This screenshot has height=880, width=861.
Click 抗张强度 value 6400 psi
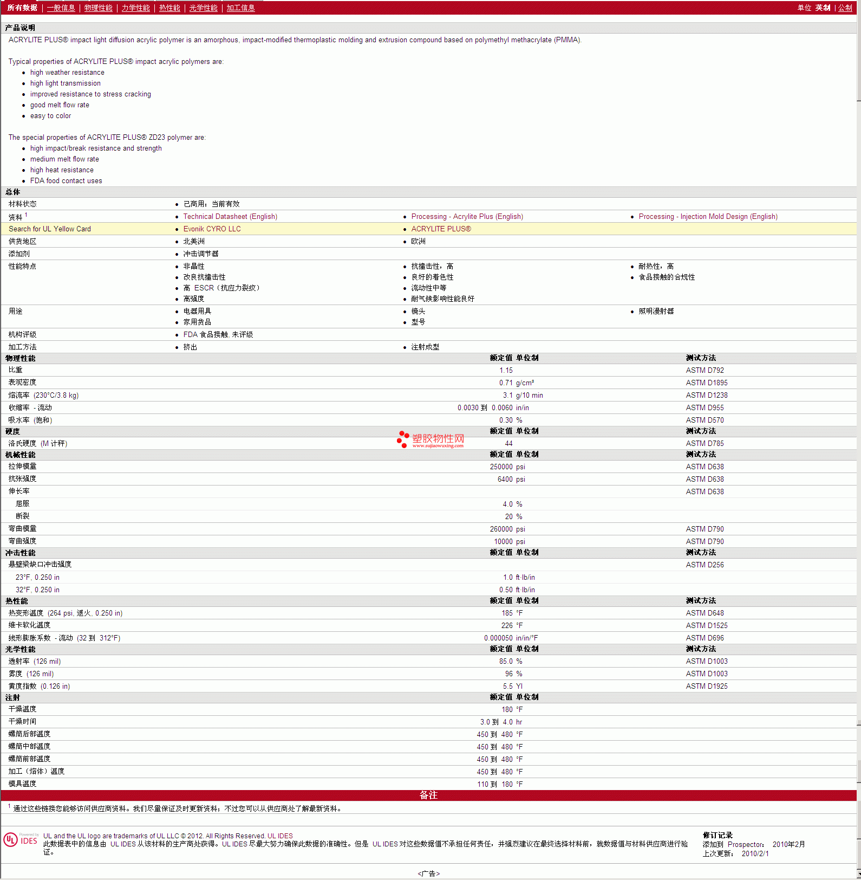click(511, 479)
